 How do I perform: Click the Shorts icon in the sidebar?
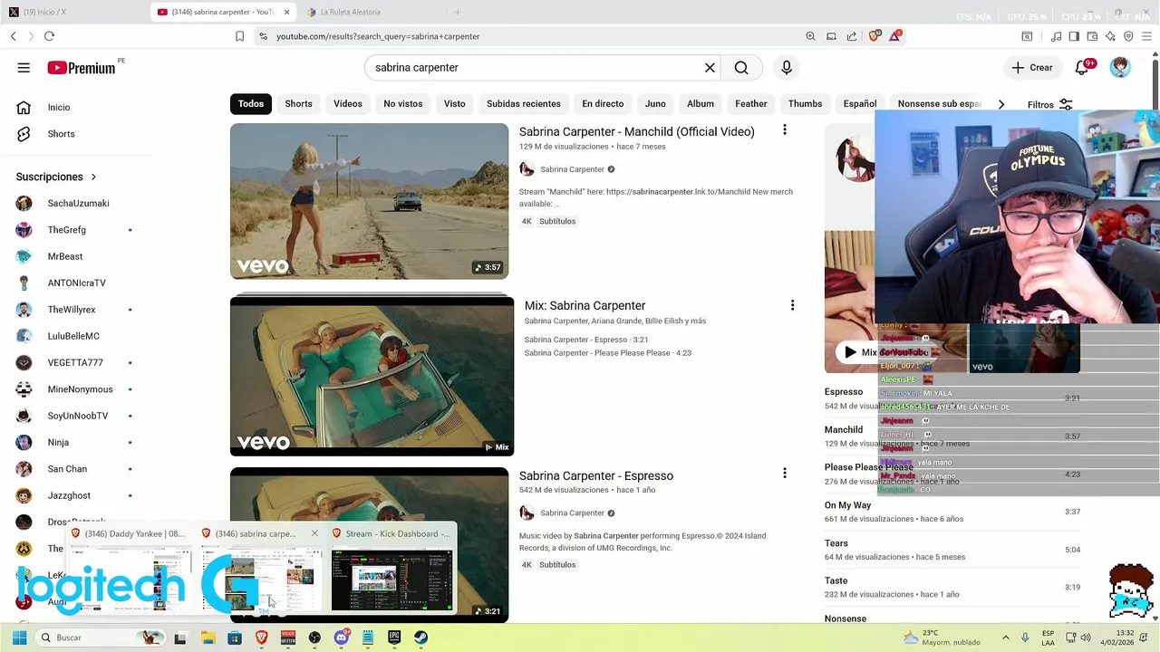(24, 134)
